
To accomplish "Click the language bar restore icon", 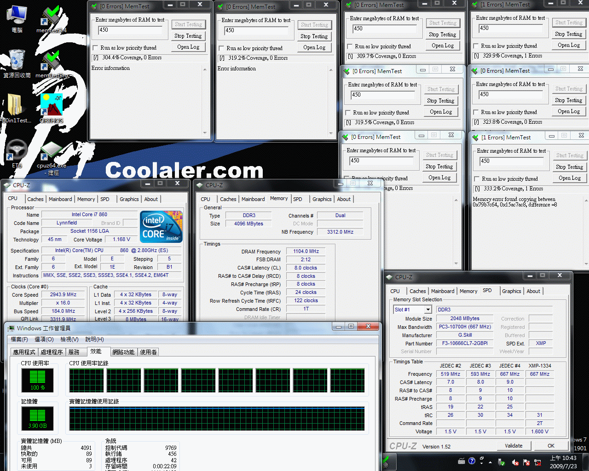I will click(482, 459).
